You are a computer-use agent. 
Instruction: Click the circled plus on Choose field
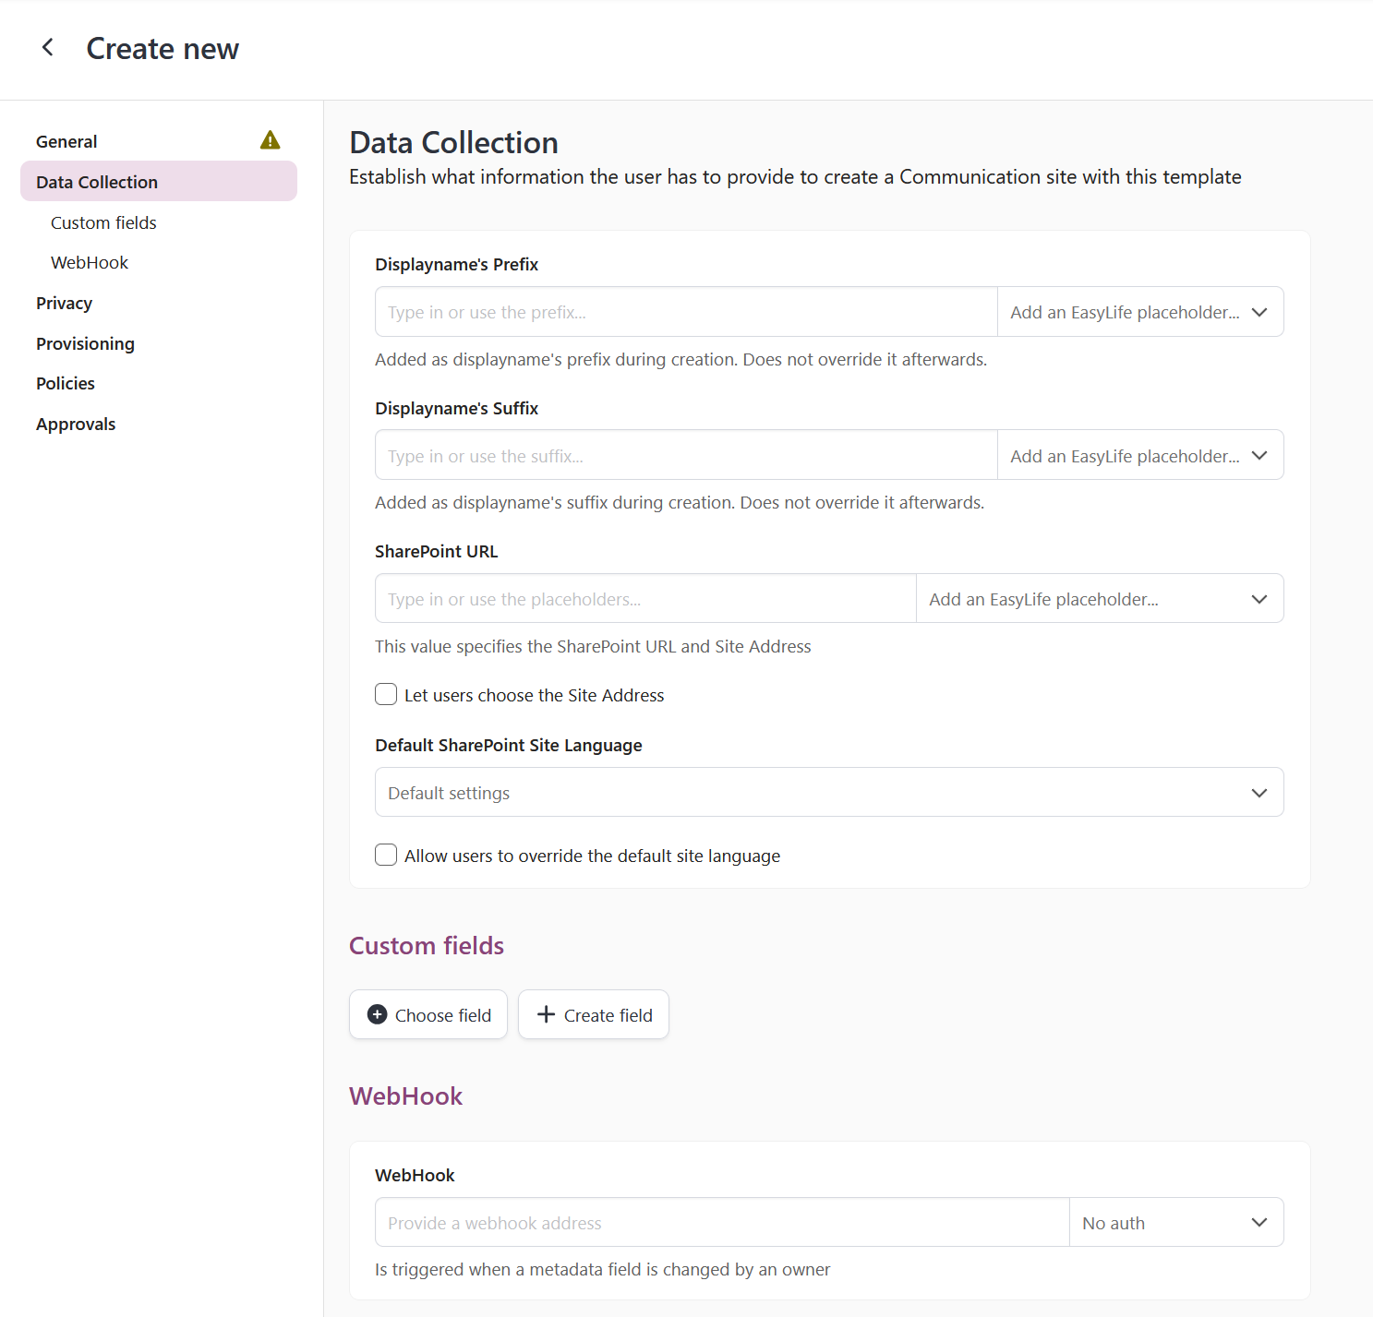pos(377,1014)
